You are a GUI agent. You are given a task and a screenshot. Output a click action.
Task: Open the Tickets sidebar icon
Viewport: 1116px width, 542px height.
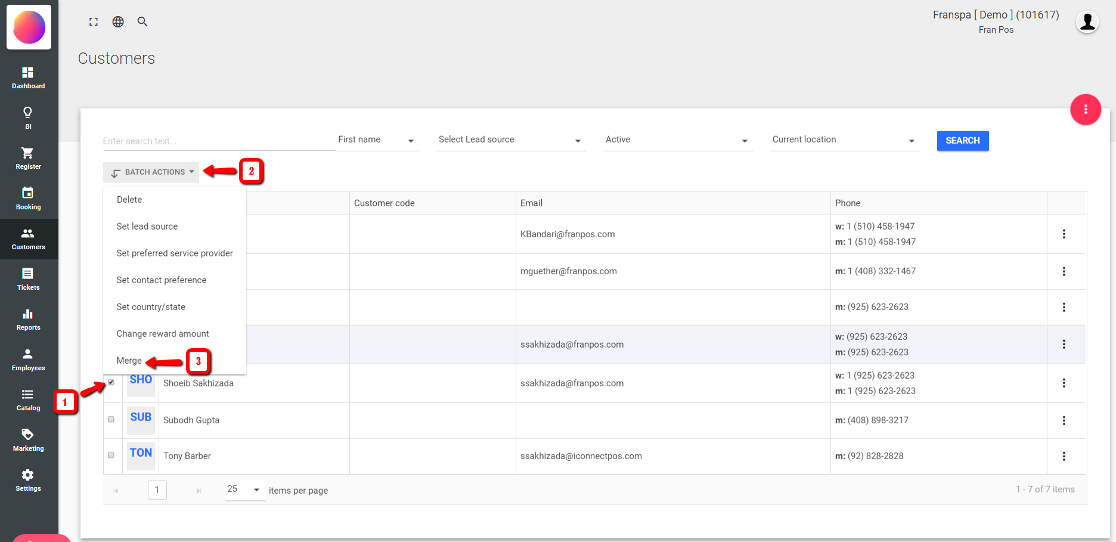point(28,274)
